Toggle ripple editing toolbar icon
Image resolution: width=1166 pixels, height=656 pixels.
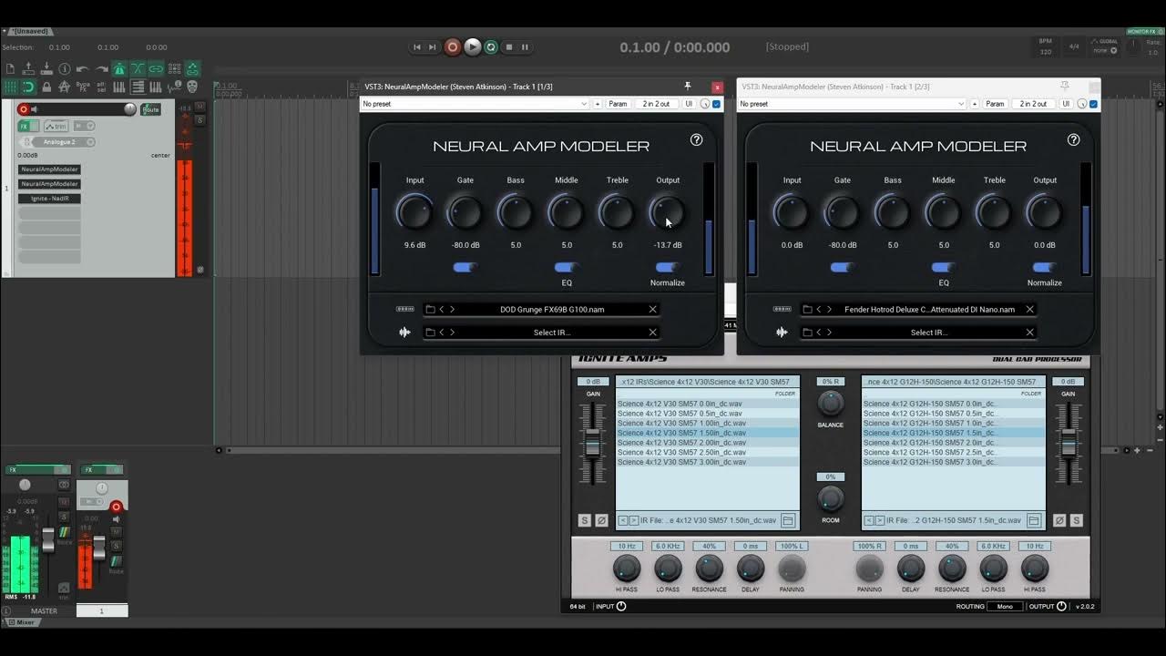[x=174, y=68]
